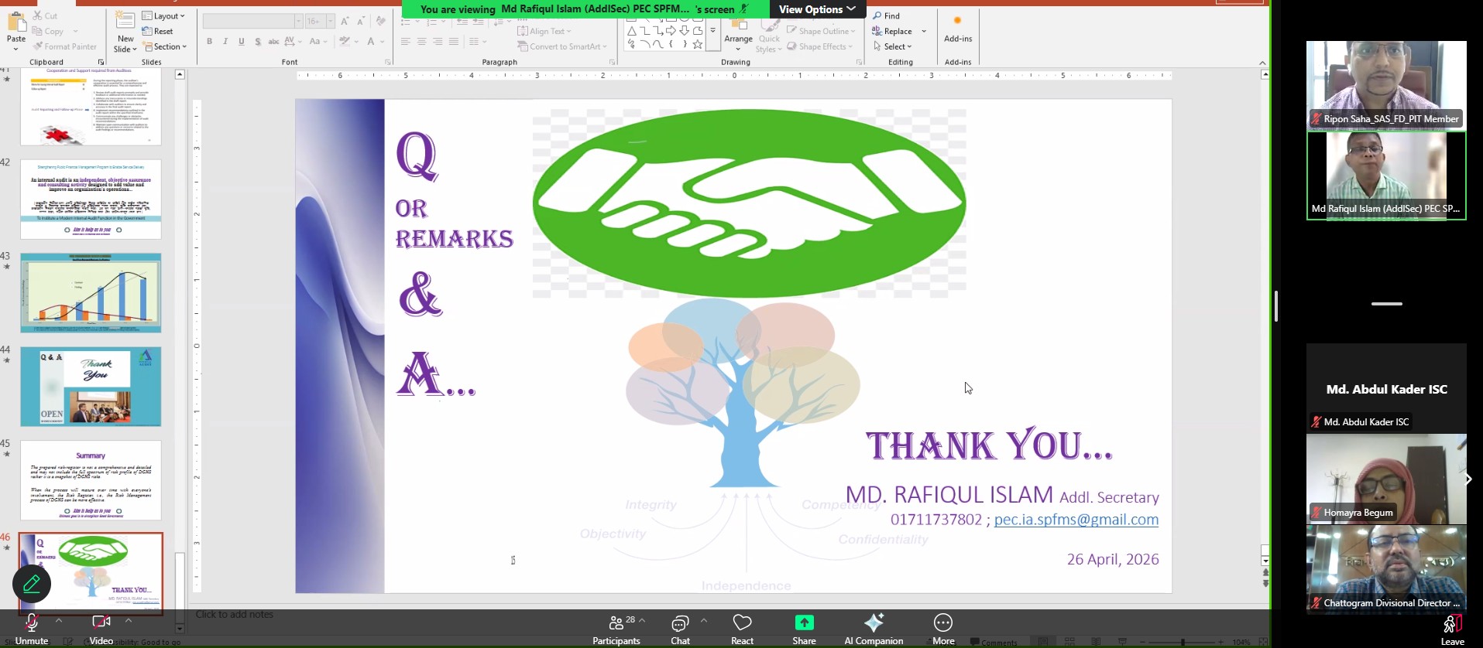The height and width of the screenshot is (648, 1483).
Task: Select the triangle shape in gallery
Action: (x=632, y=31)
